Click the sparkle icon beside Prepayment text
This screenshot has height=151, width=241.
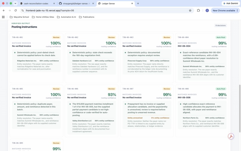125,104
